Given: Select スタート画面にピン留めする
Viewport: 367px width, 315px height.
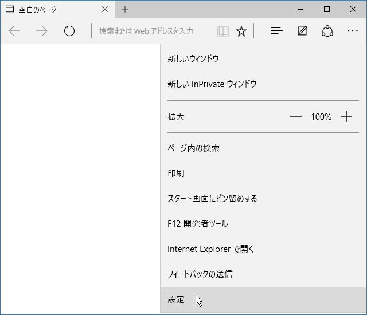Looking at the screenshot, I should click(x=263, y=199).
